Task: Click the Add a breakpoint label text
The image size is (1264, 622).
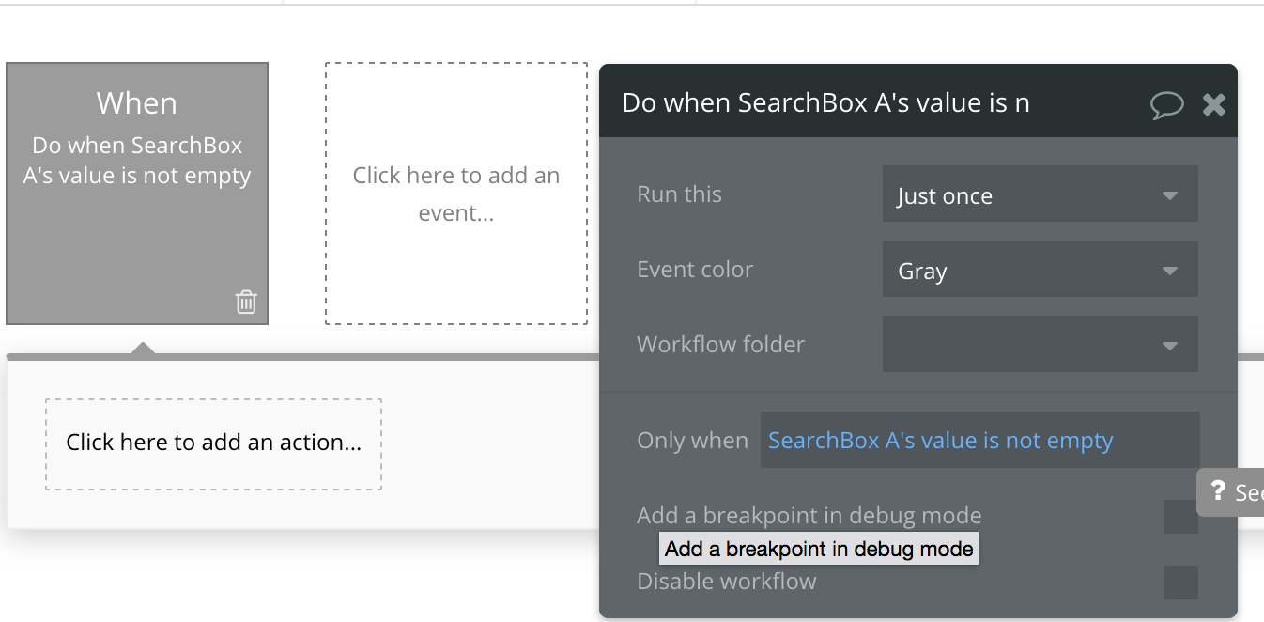Action: coord(809,516)
